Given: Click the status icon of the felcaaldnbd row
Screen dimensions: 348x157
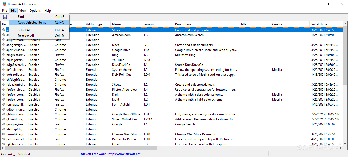Looking at the screenshot, I should (4, 85).
